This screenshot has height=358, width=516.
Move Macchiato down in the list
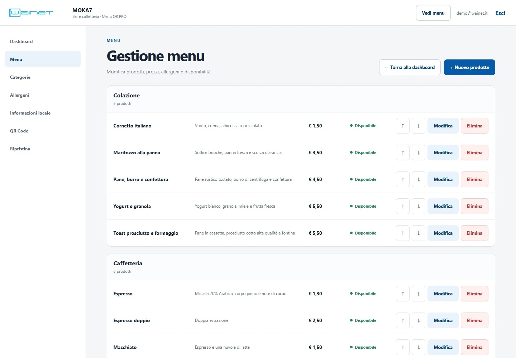[419, 347]
